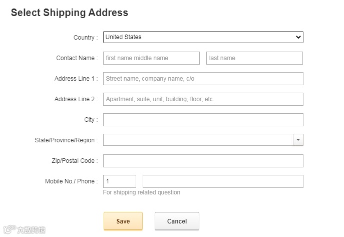
Task: Click the "Contact Name :" label
Action: (77, 58)
